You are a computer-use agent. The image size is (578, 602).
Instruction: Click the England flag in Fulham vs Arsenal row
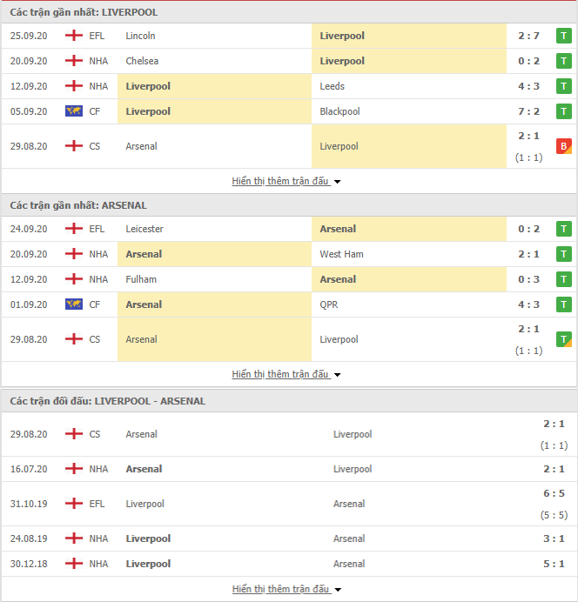[x=74, y=279]
